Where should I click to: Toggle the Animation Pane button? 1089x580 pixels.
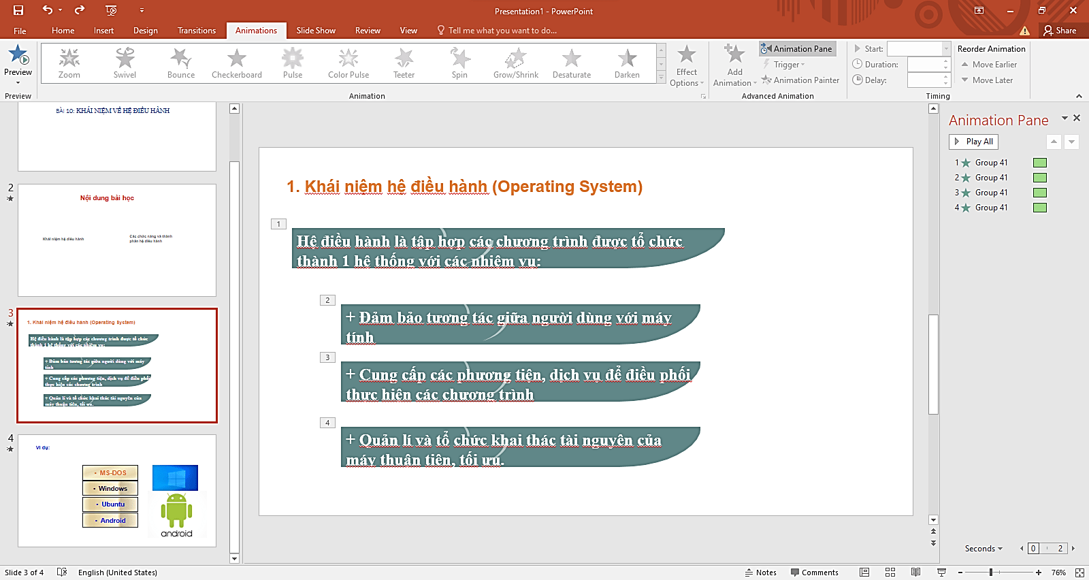pos(797,49)
